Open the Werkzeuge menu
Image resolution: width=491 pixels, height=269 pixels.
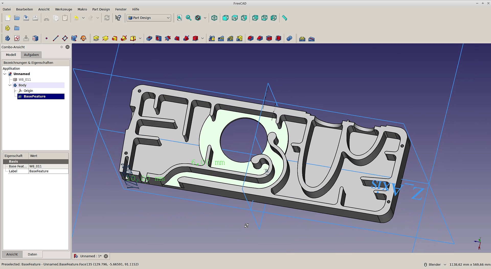click(63, 9)
